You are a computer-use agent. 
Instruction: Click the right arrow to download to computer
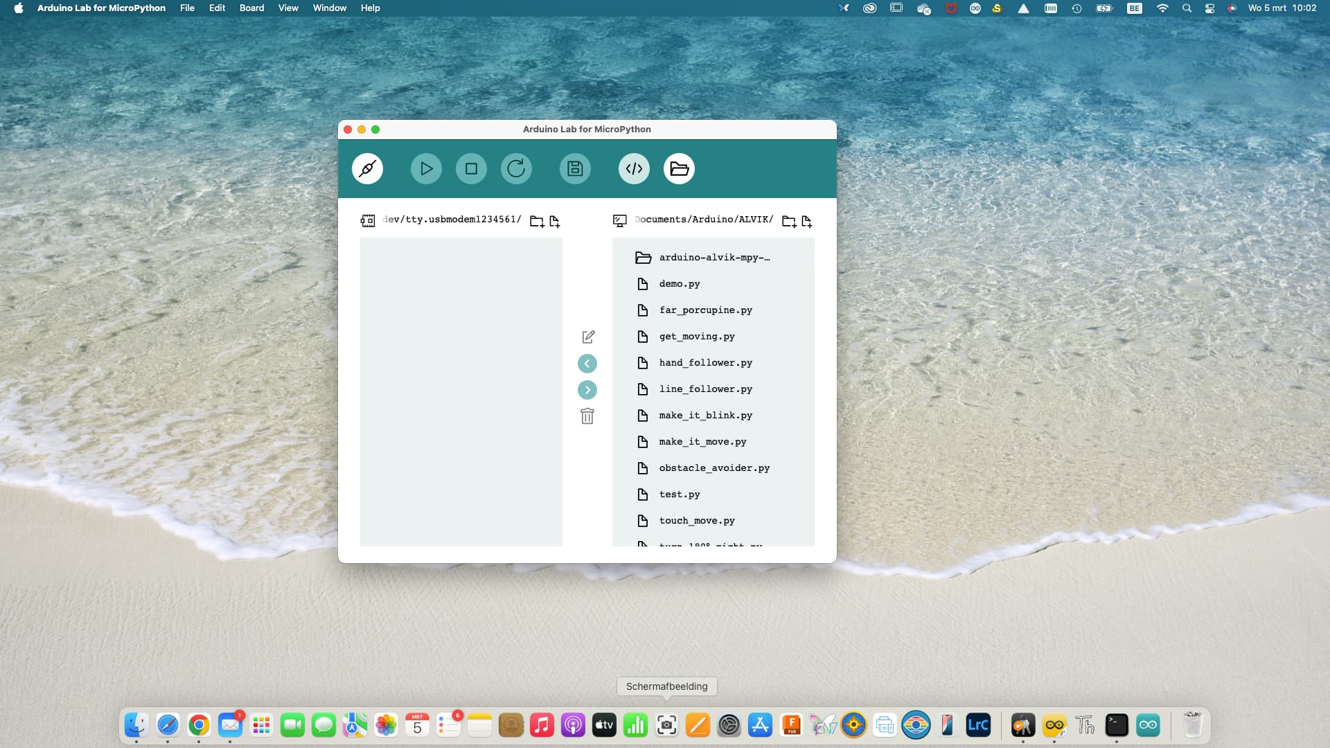[x=587, y=390]
